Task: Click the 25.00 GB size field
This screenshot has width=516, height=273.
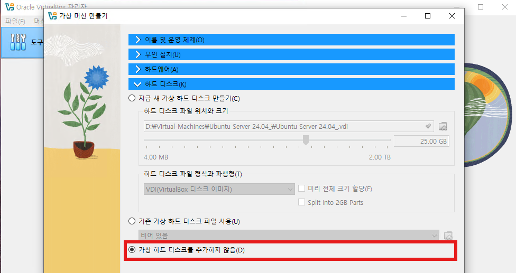Action: point(421,142)
